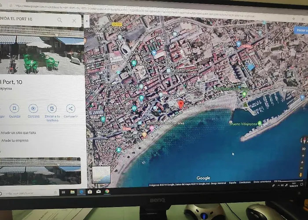308x220 pixels.
Task: Bookmark the page with star icon
Action: tap(293, 19)
